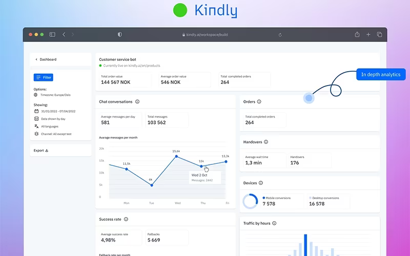Click the kindly.ai/workspace/build address bar
The image size is (410, 256).
click(205, 34)
